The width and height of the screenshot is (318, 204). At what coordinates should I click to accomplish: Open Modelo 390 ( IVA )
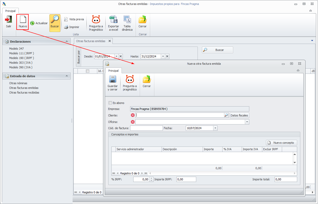pyautogui.click(x=21, y=67)
